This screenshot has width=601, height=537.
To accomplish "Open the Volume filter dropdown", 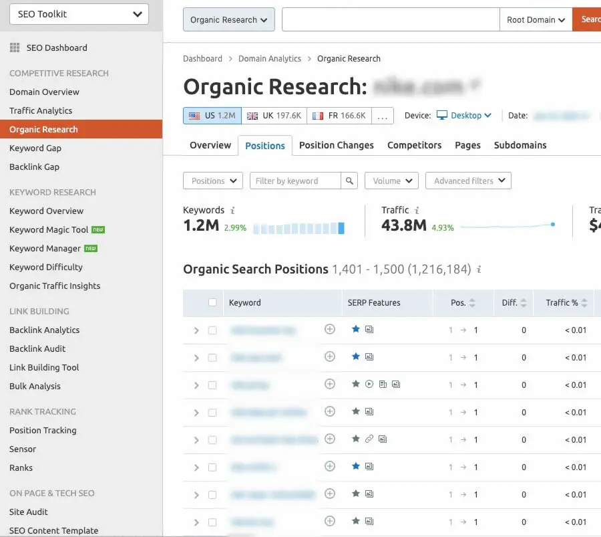I will coord(391,181).
